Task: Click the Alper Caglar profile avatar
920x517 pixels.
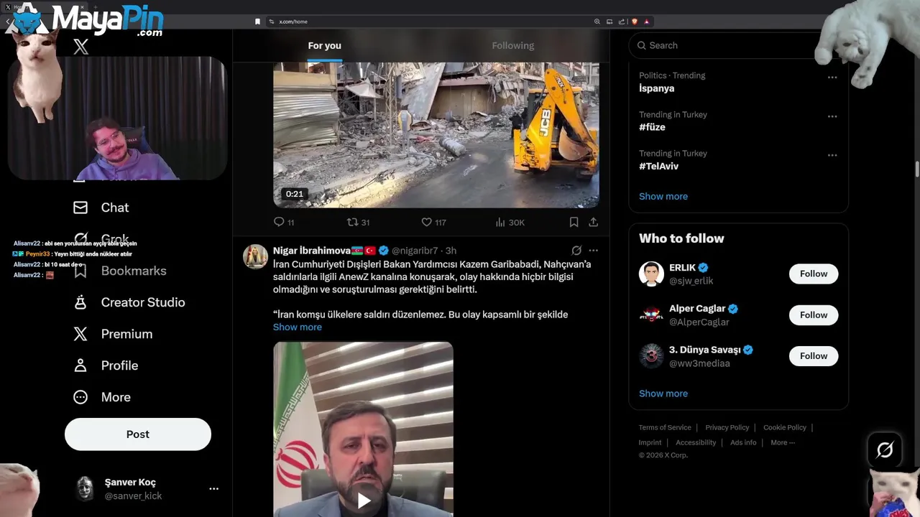Action: coord(651,315)
